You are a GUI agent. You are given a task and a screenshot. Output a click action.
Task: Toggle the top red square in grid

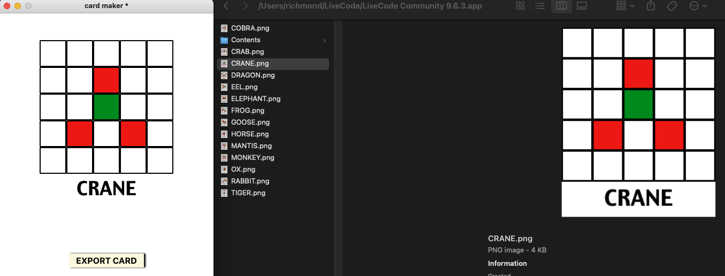[x=106, y=80]
